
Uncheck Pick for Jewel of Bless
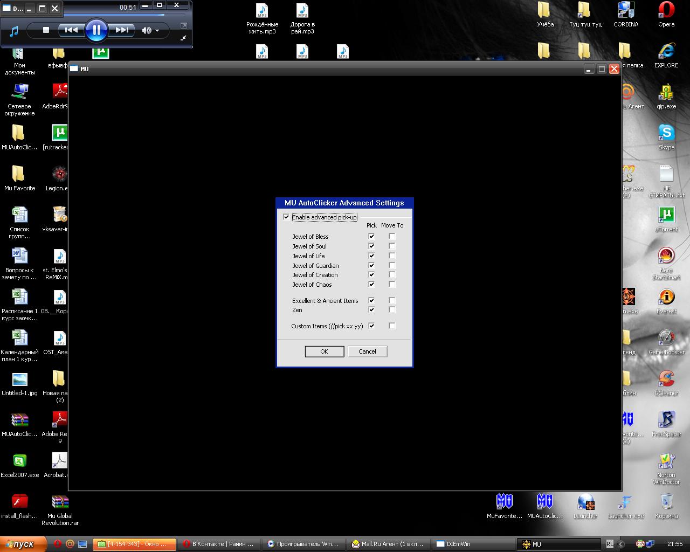371,236
